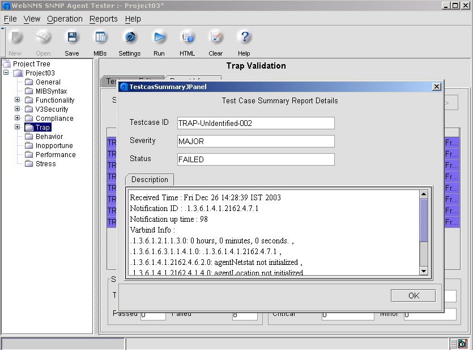The height and width of the screenshot is (350, 473).
Task: Select the Description tab
Action: pyautogui.click(x=150, y=180)
